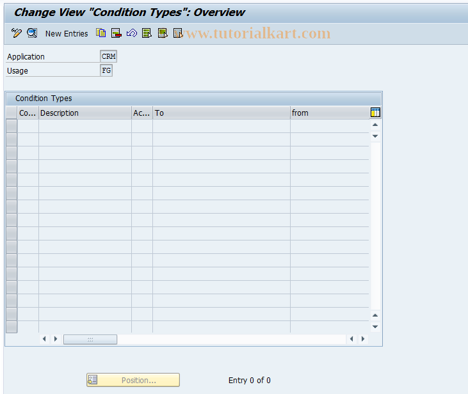
Task: Select the first table row selector
Action: (x=12, y=126)
